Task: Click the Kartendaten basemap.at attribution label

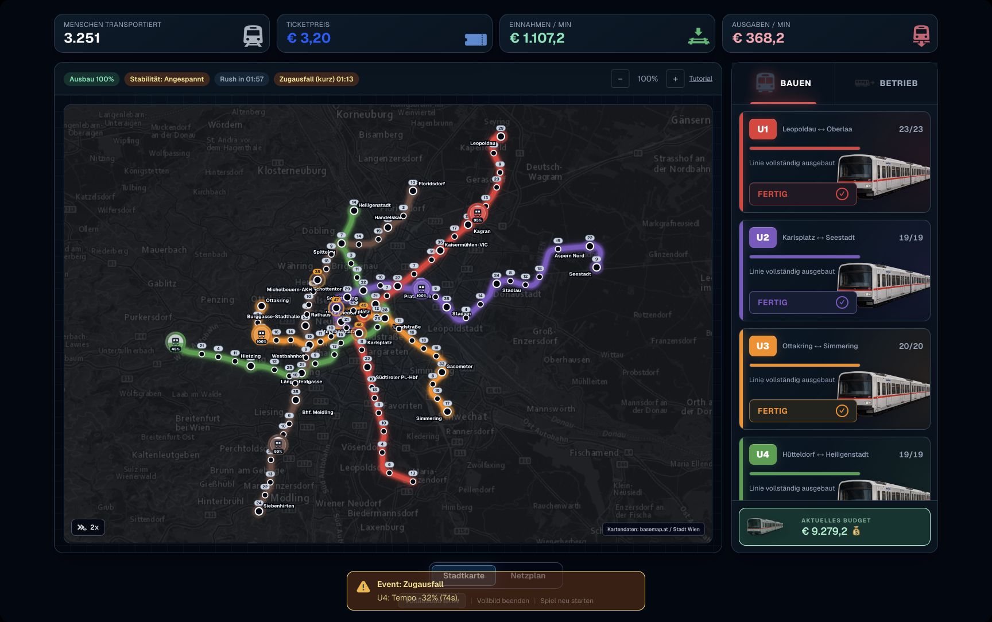Action: tap(653, 529)
